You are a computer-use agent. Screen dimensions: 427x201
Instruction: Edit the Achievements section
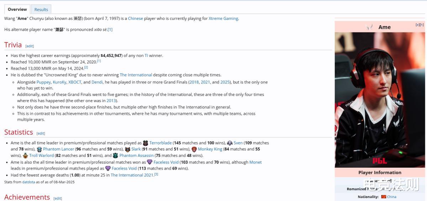tap(58, 199)
